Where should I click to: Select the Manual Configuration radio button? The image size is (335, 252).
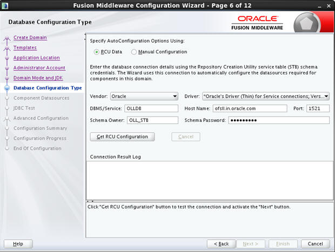click(134, 52)
